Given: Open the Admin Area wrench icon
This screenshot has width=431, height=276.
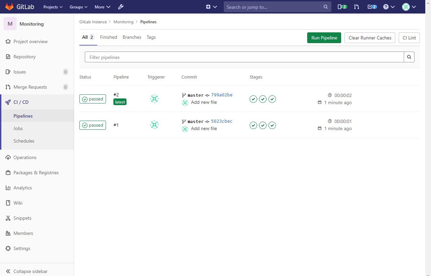Looking at the screenshot, I should tap(120, 7).
